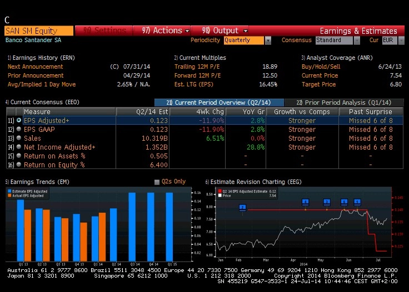Click the Net Income Adjusted+ estimate 1.352B
Image resolution: width=409 pixels, height=292 pixels.
point(157,147)
